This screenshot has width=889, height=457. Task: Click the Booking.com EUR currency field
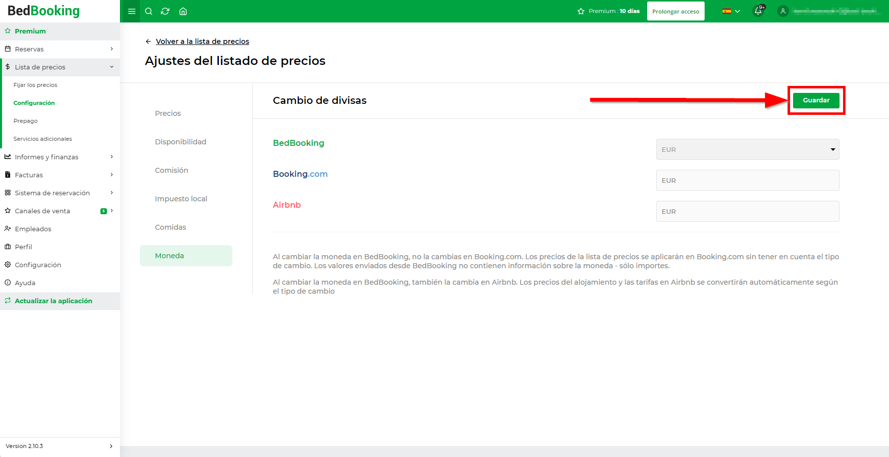pos(748,180)
